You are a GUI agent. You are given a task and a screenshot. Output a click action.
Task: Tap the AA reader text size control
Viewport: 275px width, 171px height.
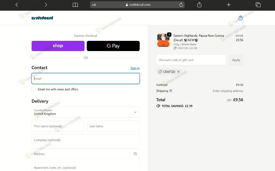(x=94, y=5)
